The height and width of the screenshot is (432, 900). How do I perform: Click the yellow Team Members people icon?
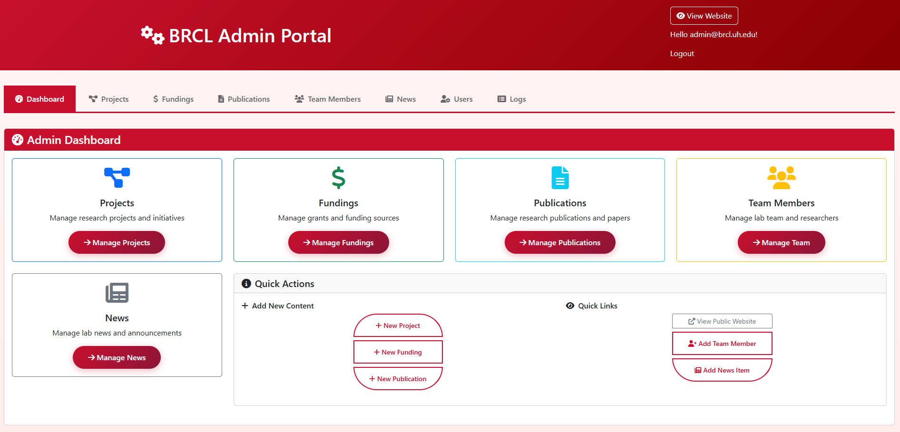(782, 178)
